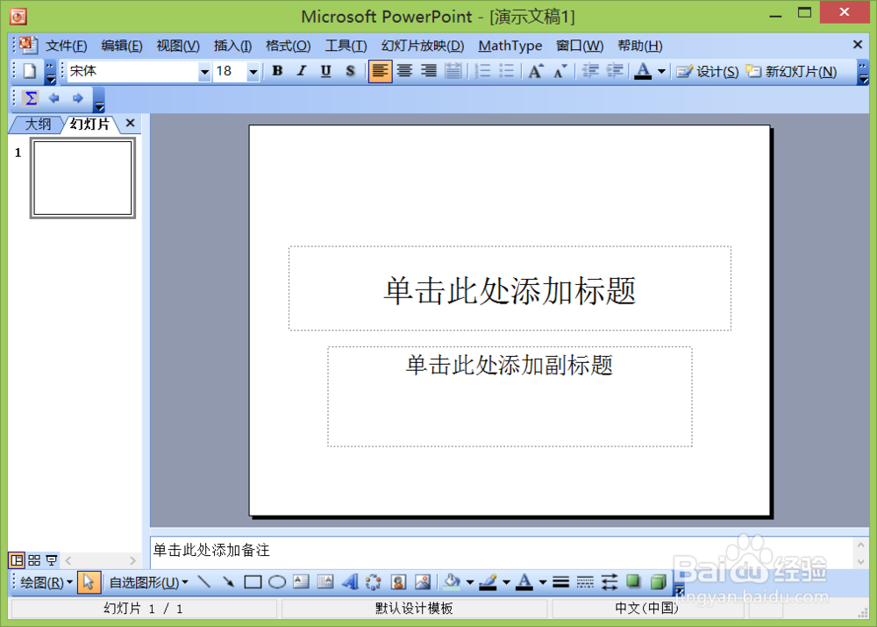The height and width of the screenshot is (627, 877).
Task: Open the font size dropdown
Action: pyautogui.click(x=253, y=72)
